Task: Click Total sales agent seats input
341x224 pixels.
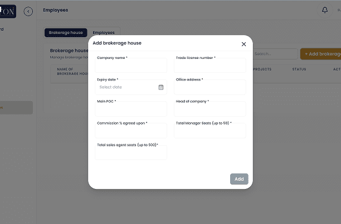Action: pos(131,153)
